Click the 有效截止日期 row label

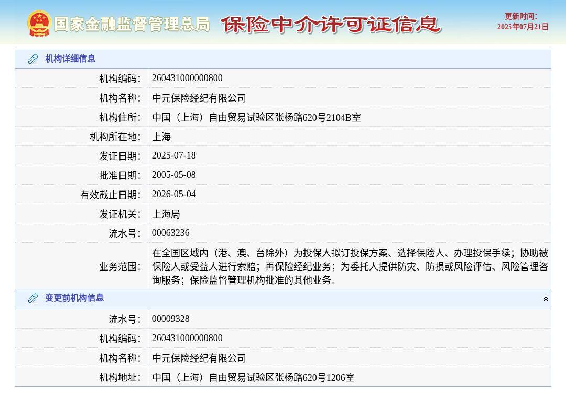point(111,195)
